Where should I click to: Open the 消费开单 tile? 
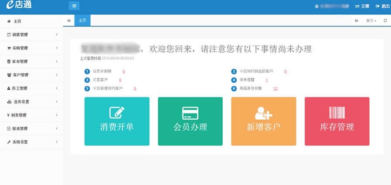coord(117,121)
